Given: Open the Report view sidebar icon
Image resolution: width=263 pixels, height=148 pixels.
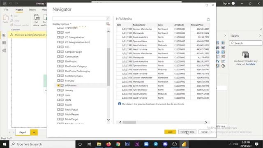Looking at the screenshot, I should coord(4,35).
